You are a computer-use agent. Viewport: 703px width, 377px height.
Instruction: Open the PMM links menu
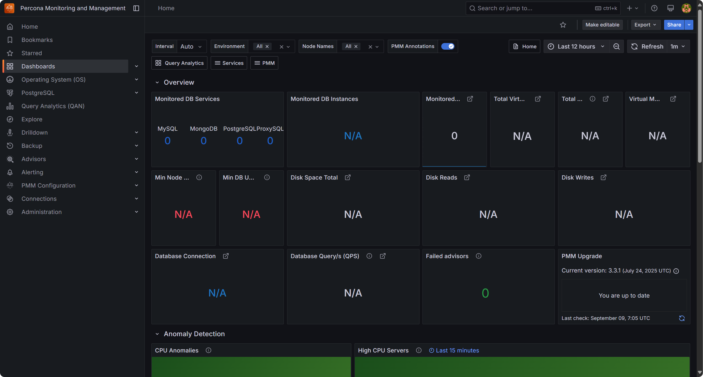tap(264, 63)
